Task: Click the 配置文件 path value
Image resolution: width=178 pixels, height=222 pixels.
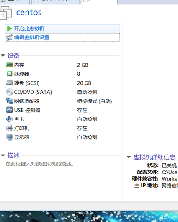Action: 170,172
